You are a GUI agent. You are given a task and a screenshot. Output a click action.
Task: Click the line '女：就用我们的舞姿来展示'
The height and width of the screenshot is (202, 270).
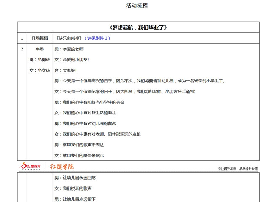click(x=79, y=155)
